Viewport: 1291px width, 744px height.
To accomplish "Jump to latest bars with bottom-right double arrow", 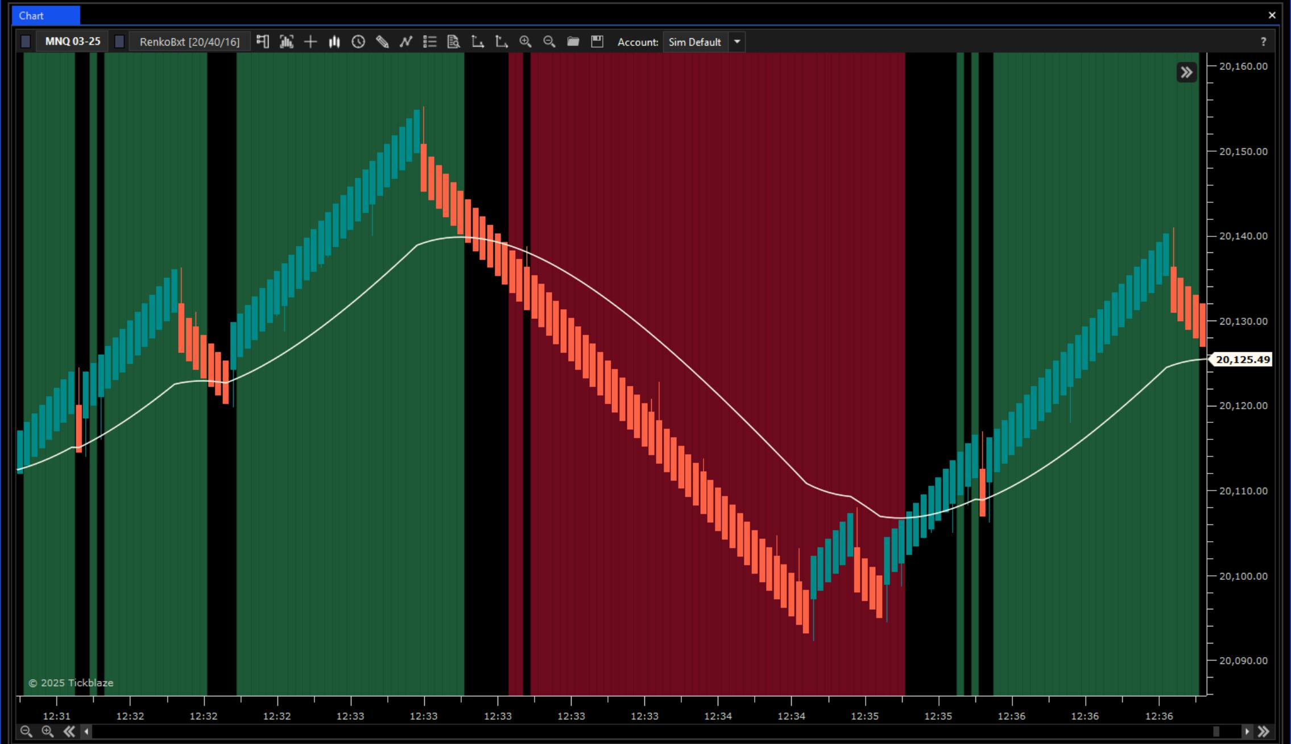I will [x=1263, y=731].
